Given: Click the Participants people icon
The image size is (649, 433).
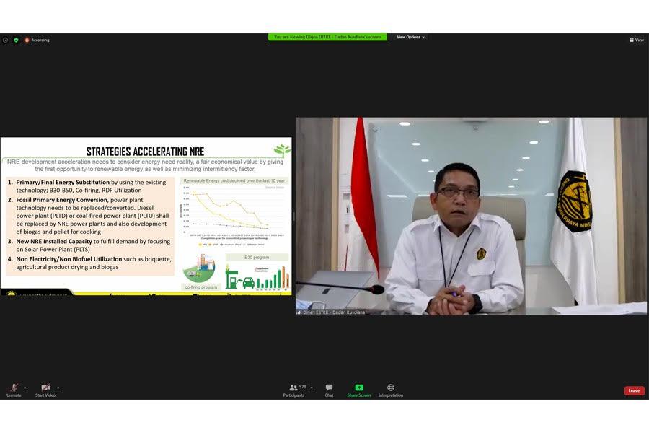Looking at the screenshot, I should click(293, 388).
